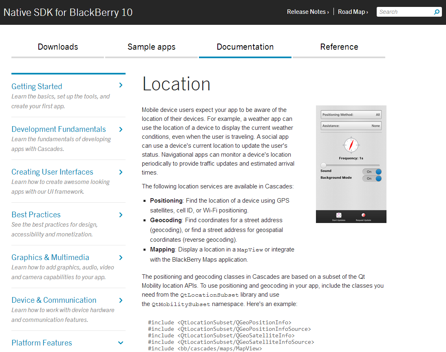Select the Sample apps tab

[151, 47]
